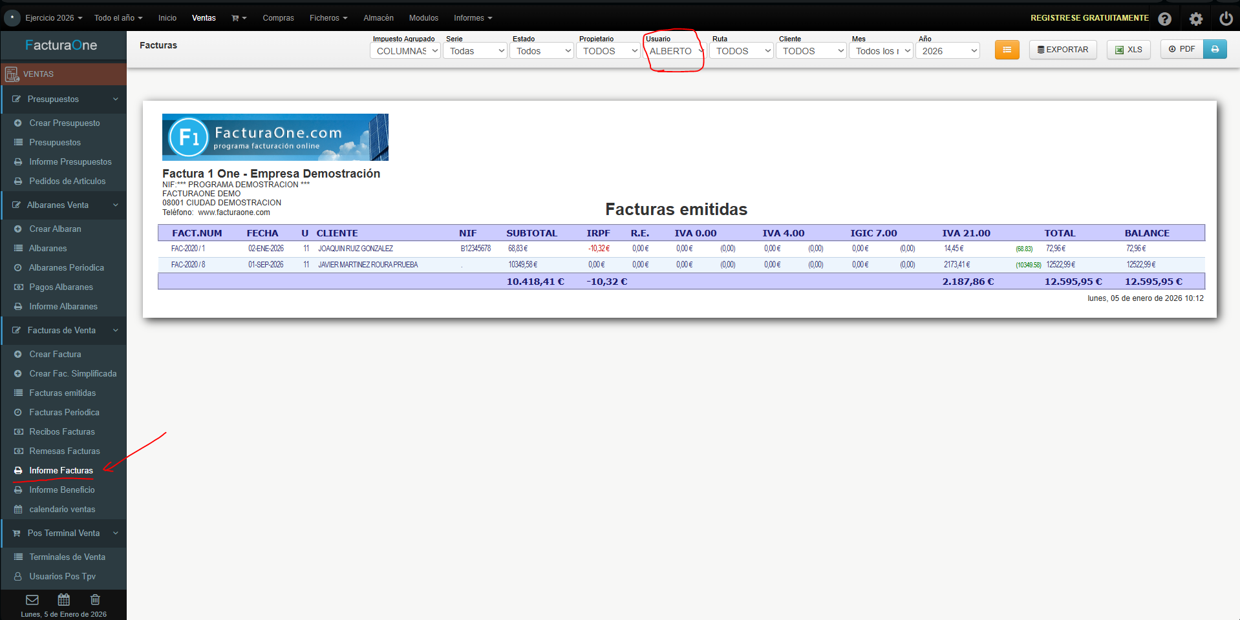
Task: Open Pedidos de Articulos in sidebar
Action: pyautogui.click(x=67, y=181)
